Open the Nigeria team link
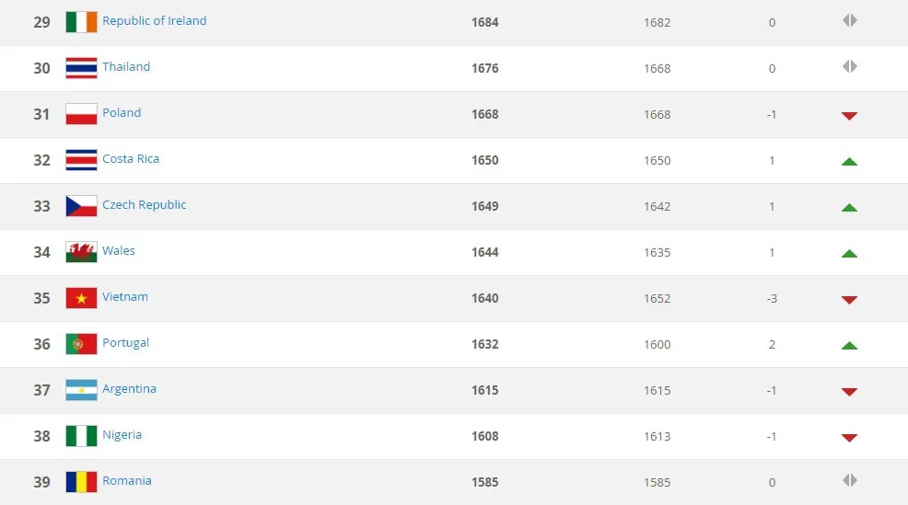The height and width of the screenshot is (505, 908). pos(122,435)
